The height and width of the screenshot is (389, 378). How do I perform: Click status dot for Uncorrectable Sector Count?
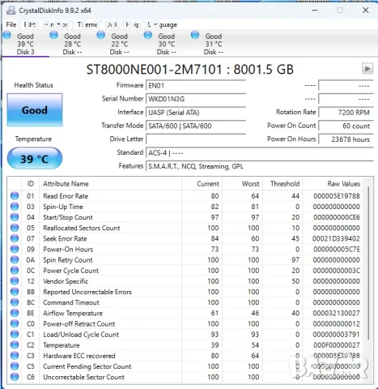(x=15, y=377)
